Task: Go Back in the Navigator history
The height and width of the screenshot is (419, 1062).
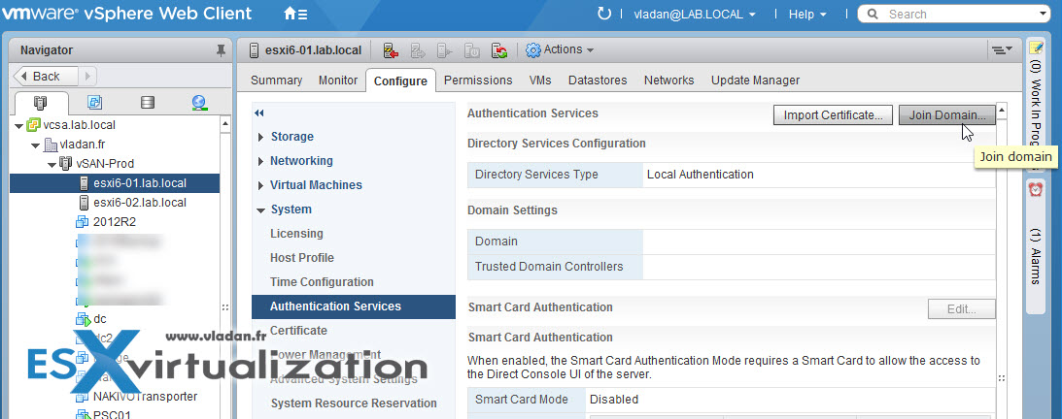Action: pyautogui.click(x=46, y=76)
